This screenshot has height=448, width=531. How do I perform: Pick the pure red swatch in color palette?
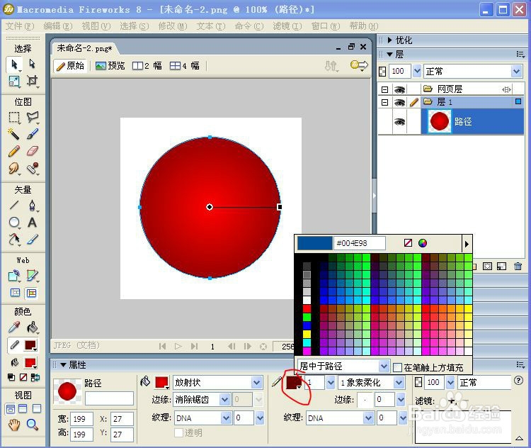(x=307, y=309)
